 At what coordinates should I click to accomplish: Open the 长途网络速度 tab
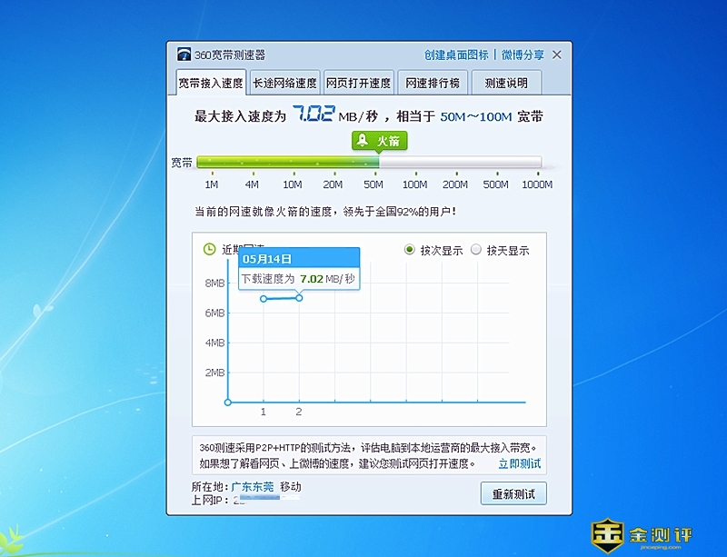284,83
